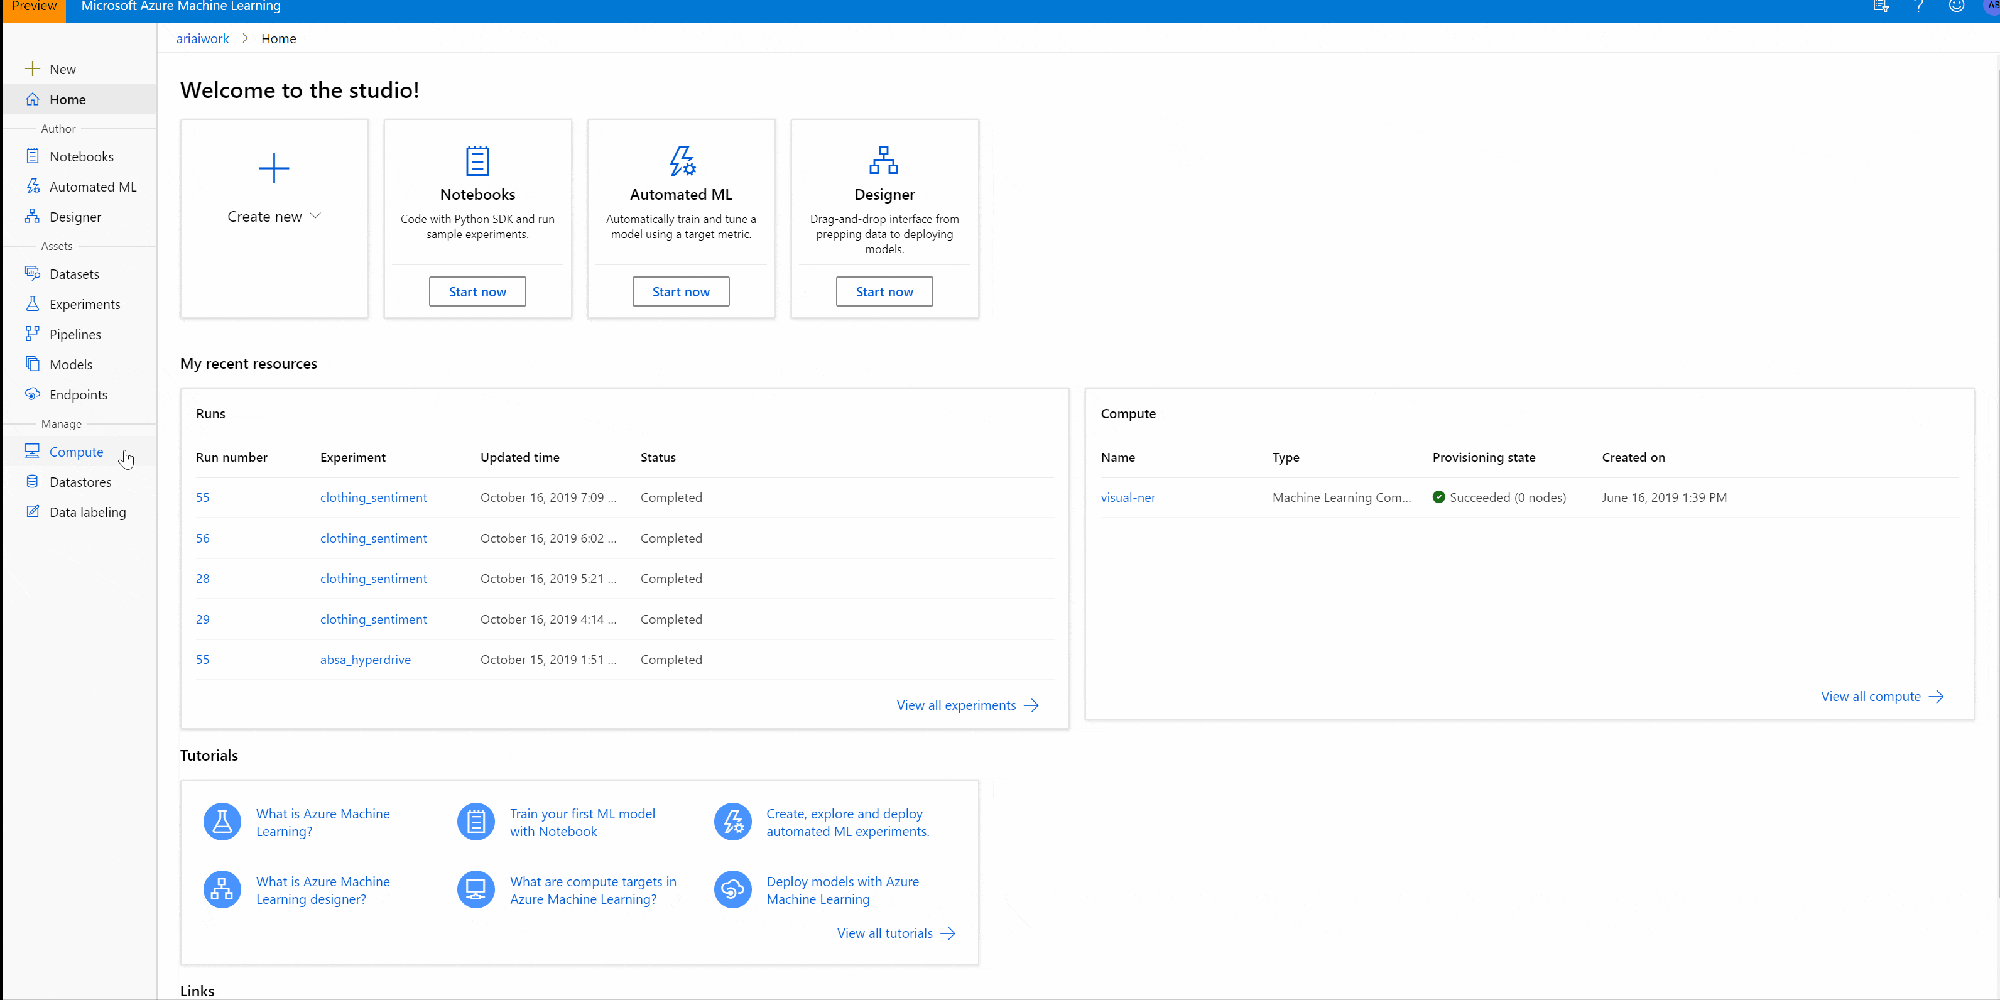
Task: Open View all tutorials link
Action: 896,933
